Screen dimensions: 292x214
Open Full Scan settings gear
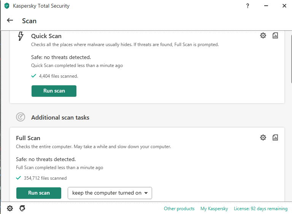coord(263,137)
